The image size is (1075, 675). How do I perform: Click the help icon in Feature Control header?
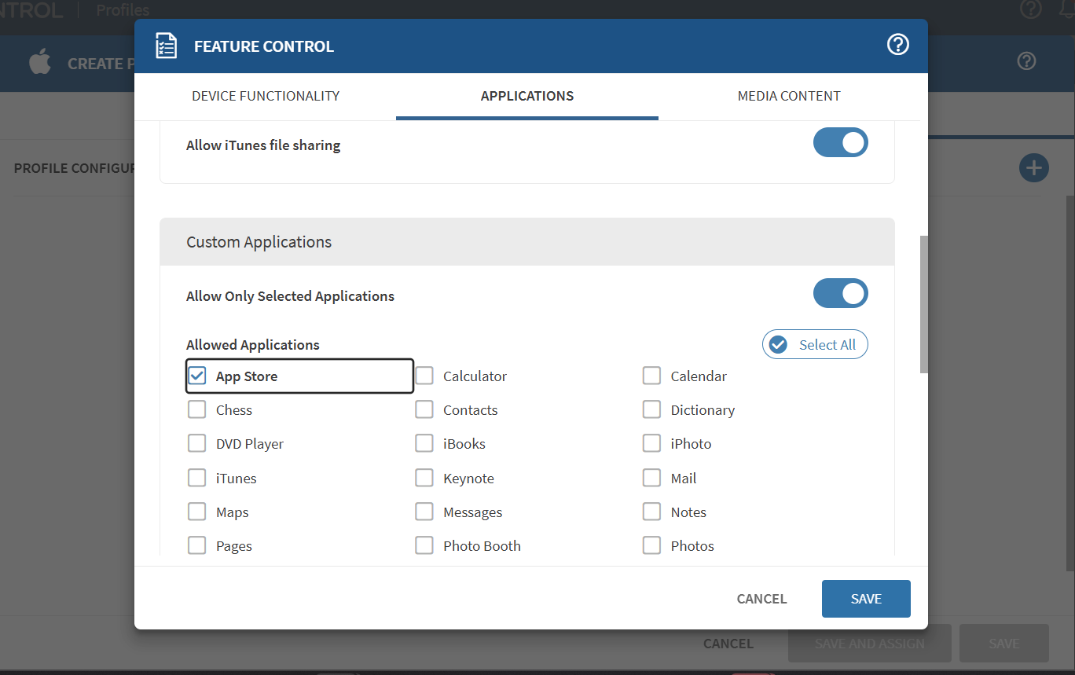click(897, 45)
